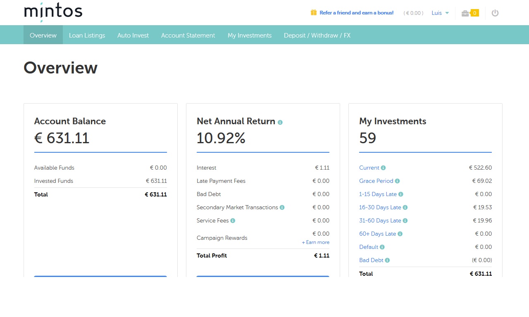The image size is (529, 317).
Task: Open the 31-60 Days Late investments link
Action: tap(380, 221)
